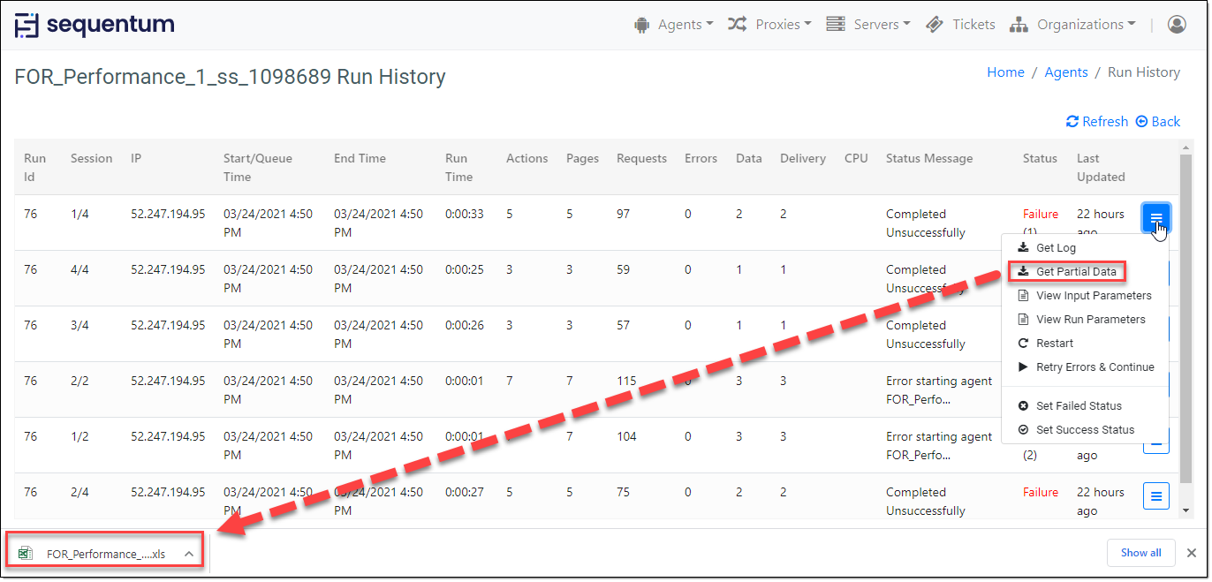This screenshot has width=1212, height=582.
Task: Click Show all downloads button
Action: [1140, 553]
